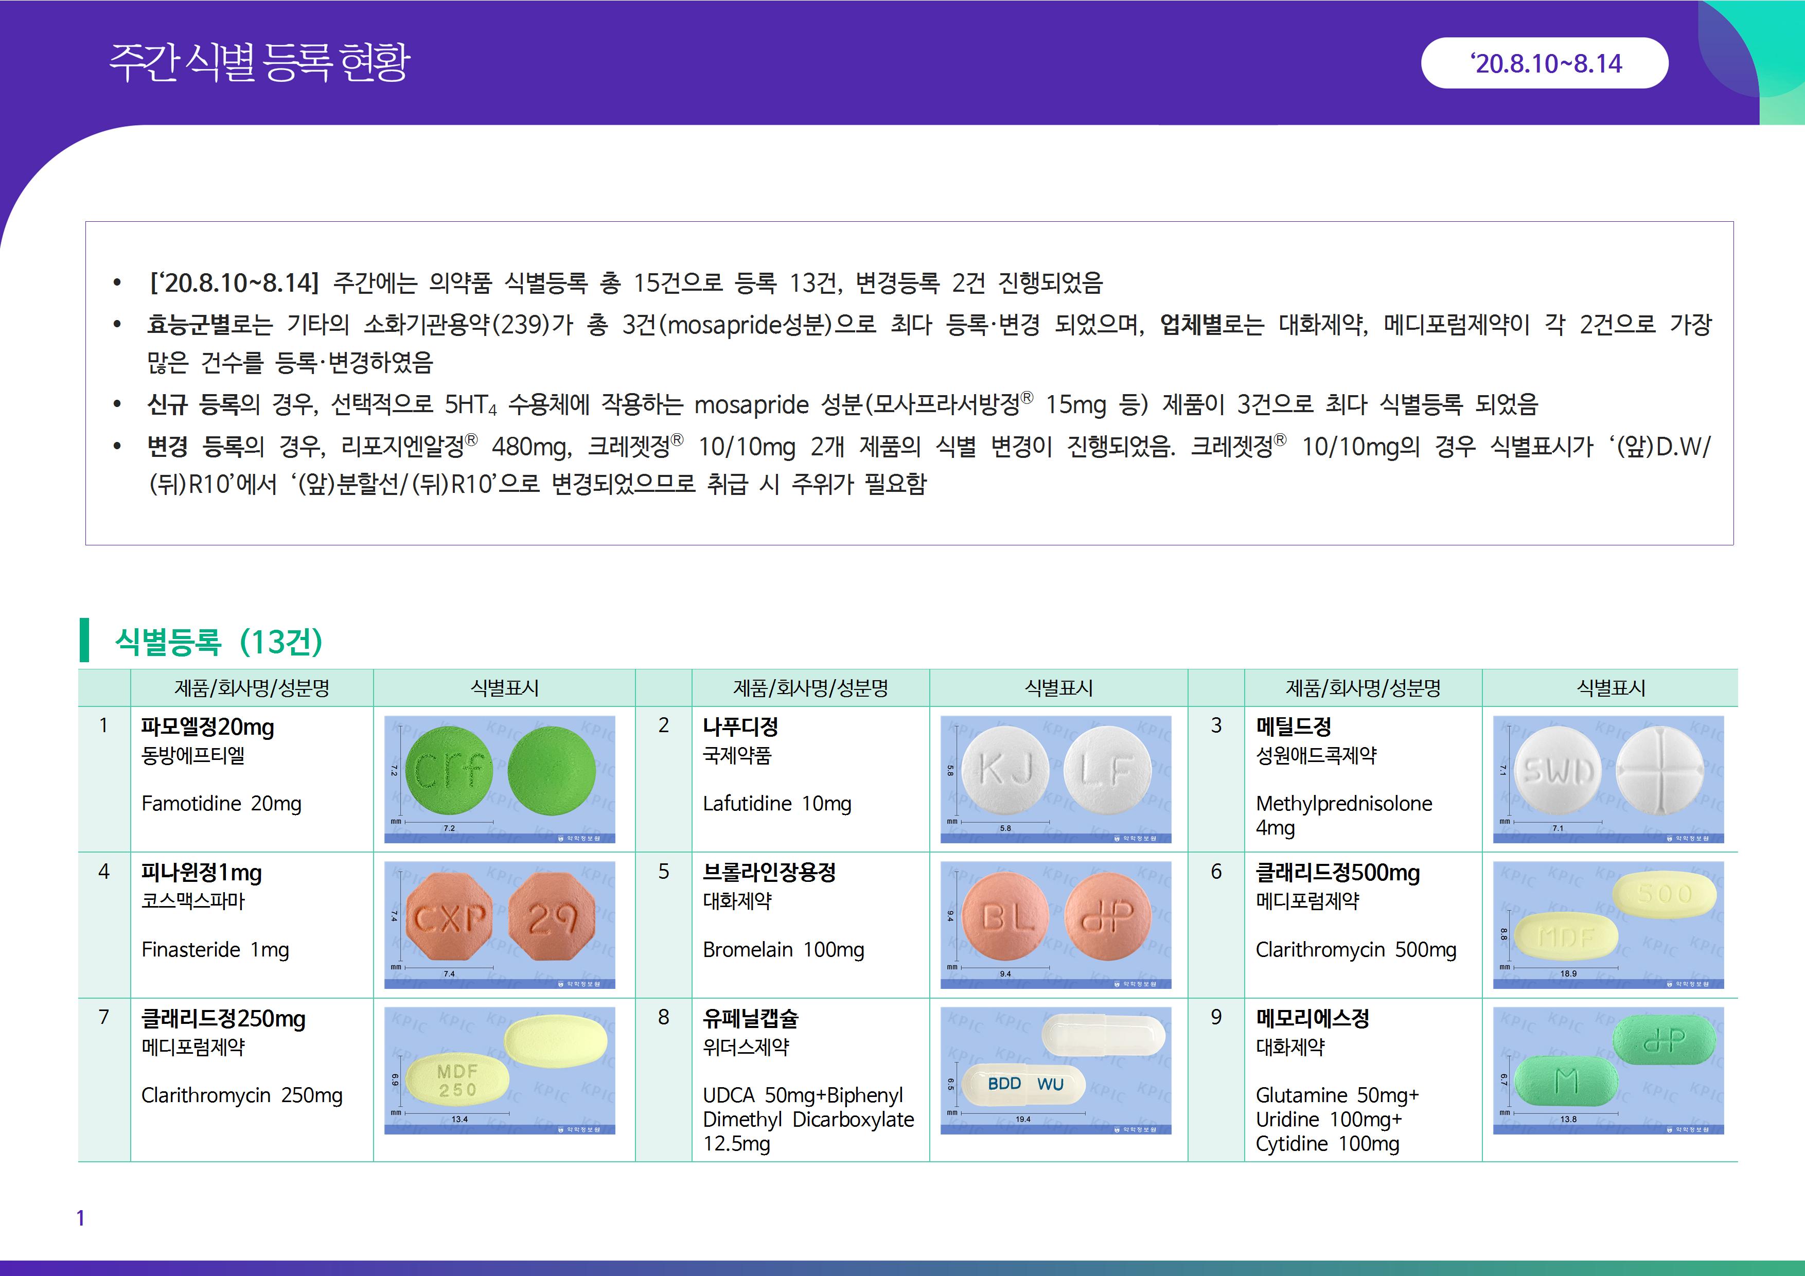Click the first 식별표시 column header
The image size is (1805, 1276).
click(x=504, y=688)
